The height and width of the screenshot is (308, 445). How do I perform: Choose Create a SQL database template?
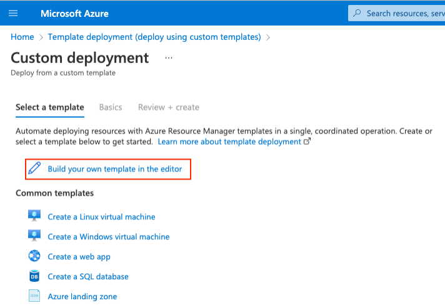[88, 277]
